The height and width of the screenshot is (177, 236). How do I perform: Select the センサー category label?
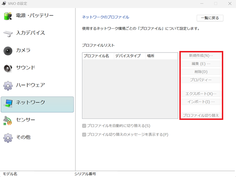(25, 120)
